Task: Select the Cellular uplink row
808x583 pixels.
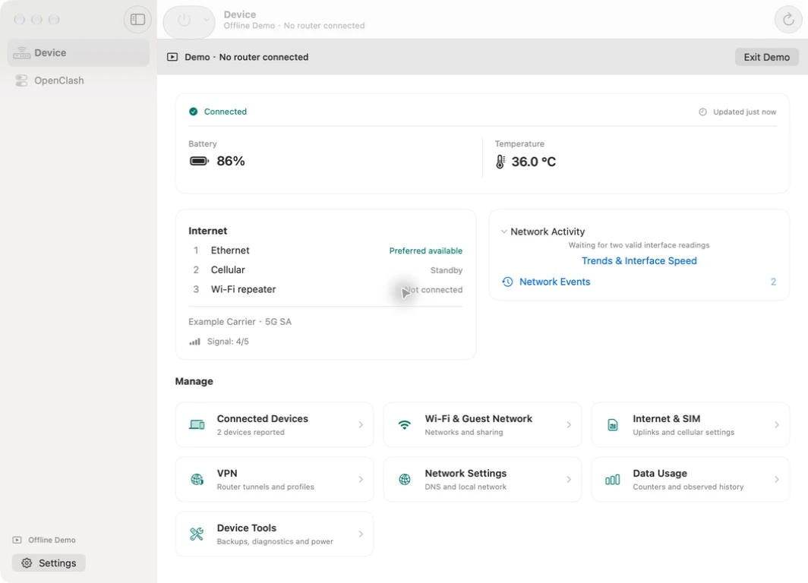Action: [326, 270]
